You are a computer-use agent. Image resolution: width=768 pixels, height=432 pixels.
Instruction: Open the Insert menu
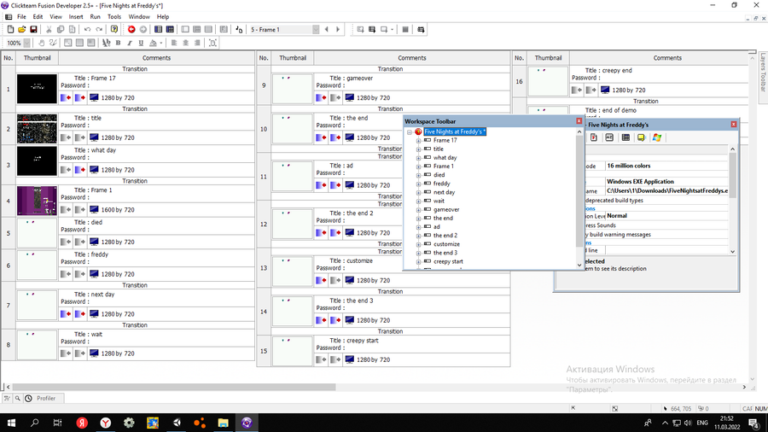click(75, 17)
